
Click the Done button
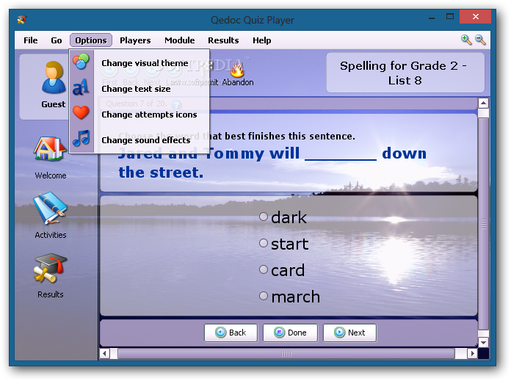tap(290, 333)
